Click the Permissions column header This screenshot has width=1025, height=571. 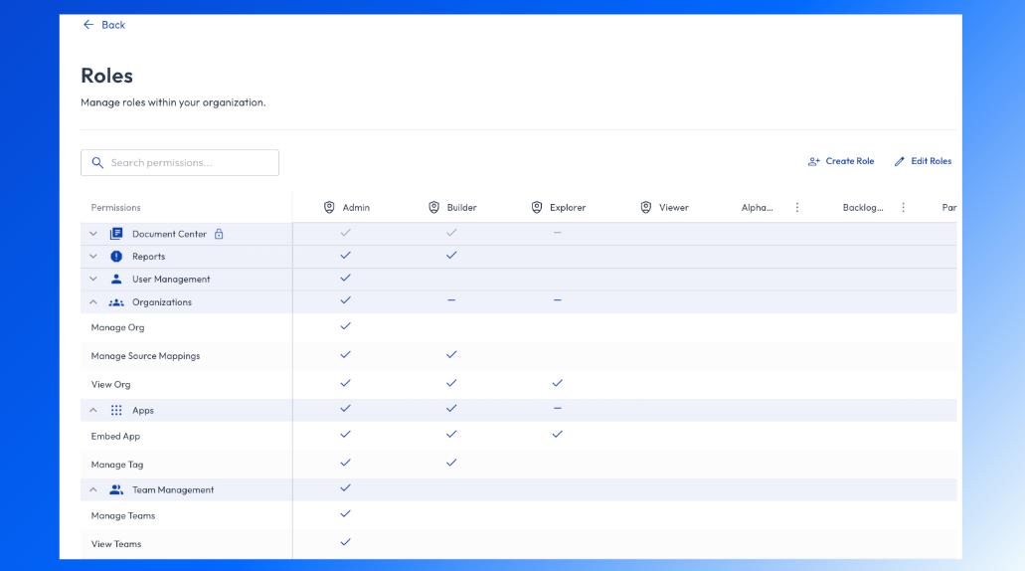115,207
